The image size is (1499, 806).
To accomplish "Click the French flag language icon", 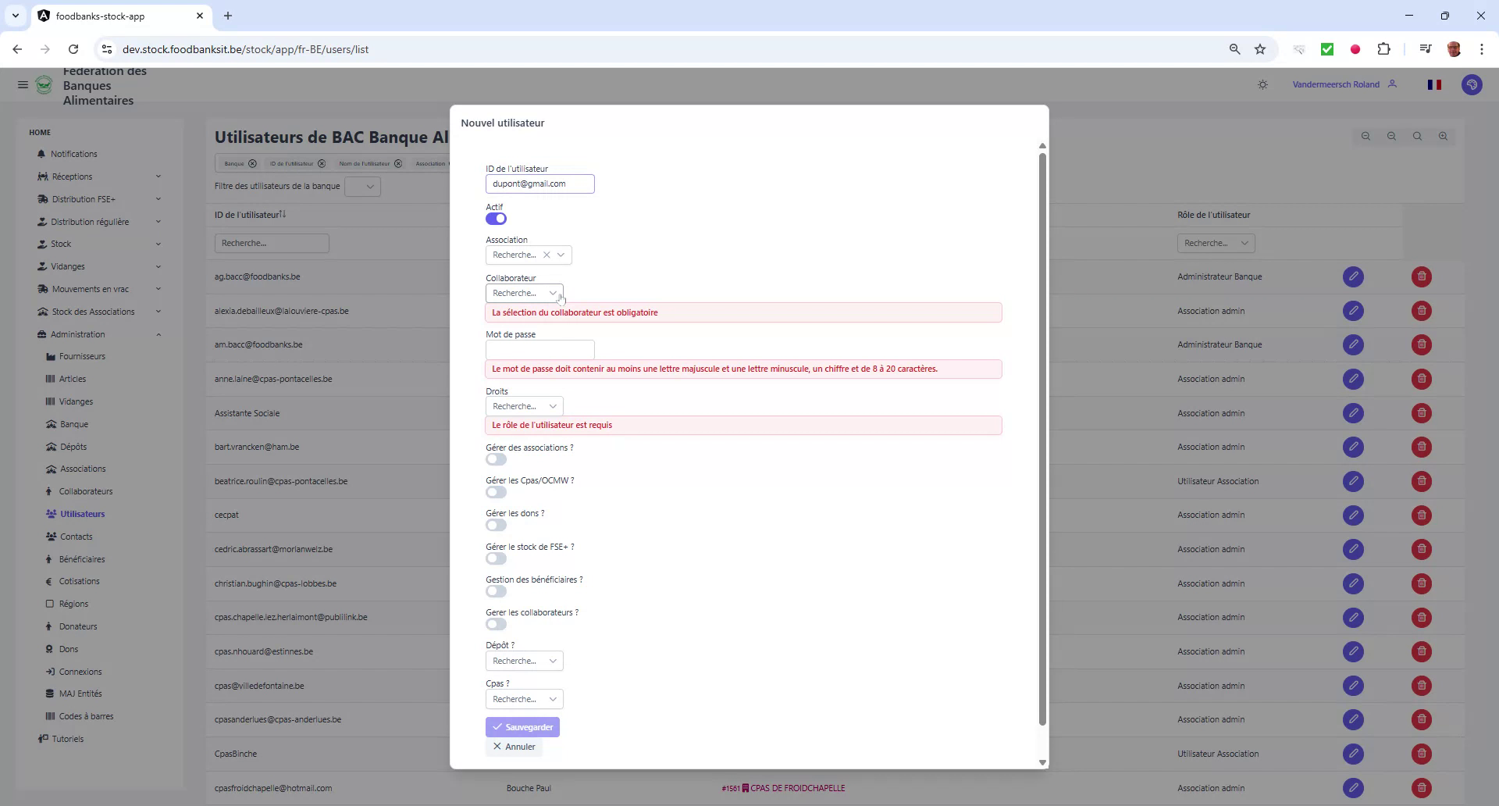I will point(1434,84).
